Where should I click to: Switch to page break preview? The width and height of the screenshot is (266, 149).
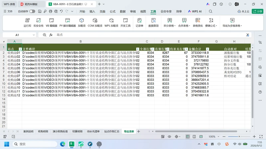(201, 136)
